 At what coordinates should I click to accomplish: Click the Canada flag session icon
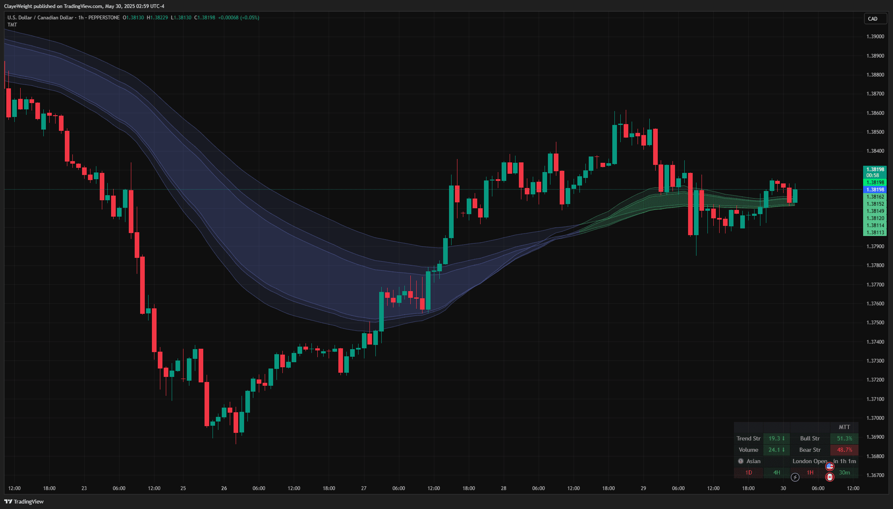(x=829, y=477)
